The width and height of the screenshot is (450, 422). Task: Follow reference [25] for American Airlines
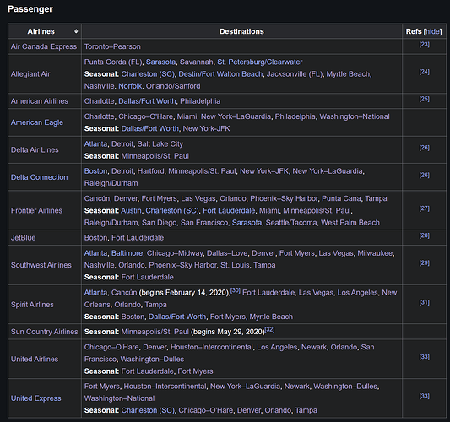424,99
